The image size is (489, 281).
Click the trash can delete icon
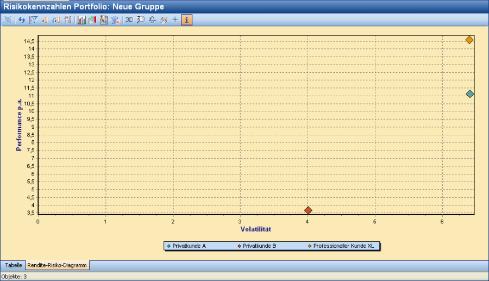(x=115, y=20)
